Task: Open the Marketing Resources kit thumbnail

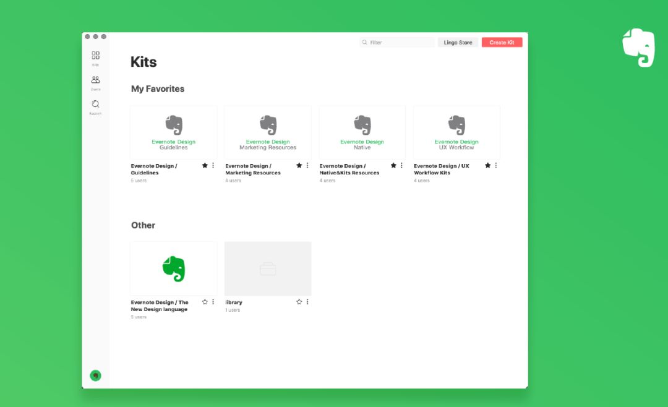Action: point(268,132)
